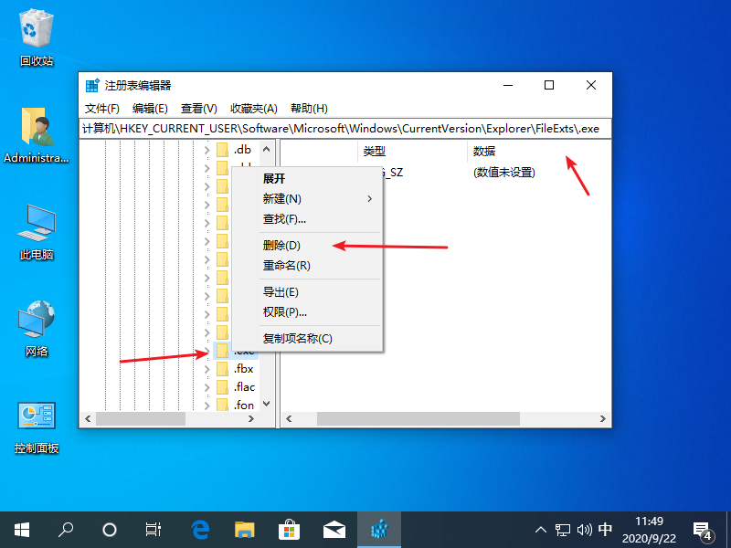The height and width of the screenshot is (548, 731).
Task: Expand the .flac key chevron
Action: click(x=207, y=387)
